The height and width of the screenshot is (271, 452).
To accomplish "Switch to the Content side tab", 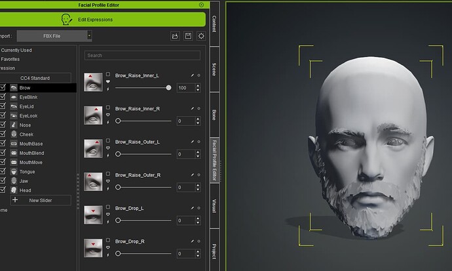I will pos(214,24).
